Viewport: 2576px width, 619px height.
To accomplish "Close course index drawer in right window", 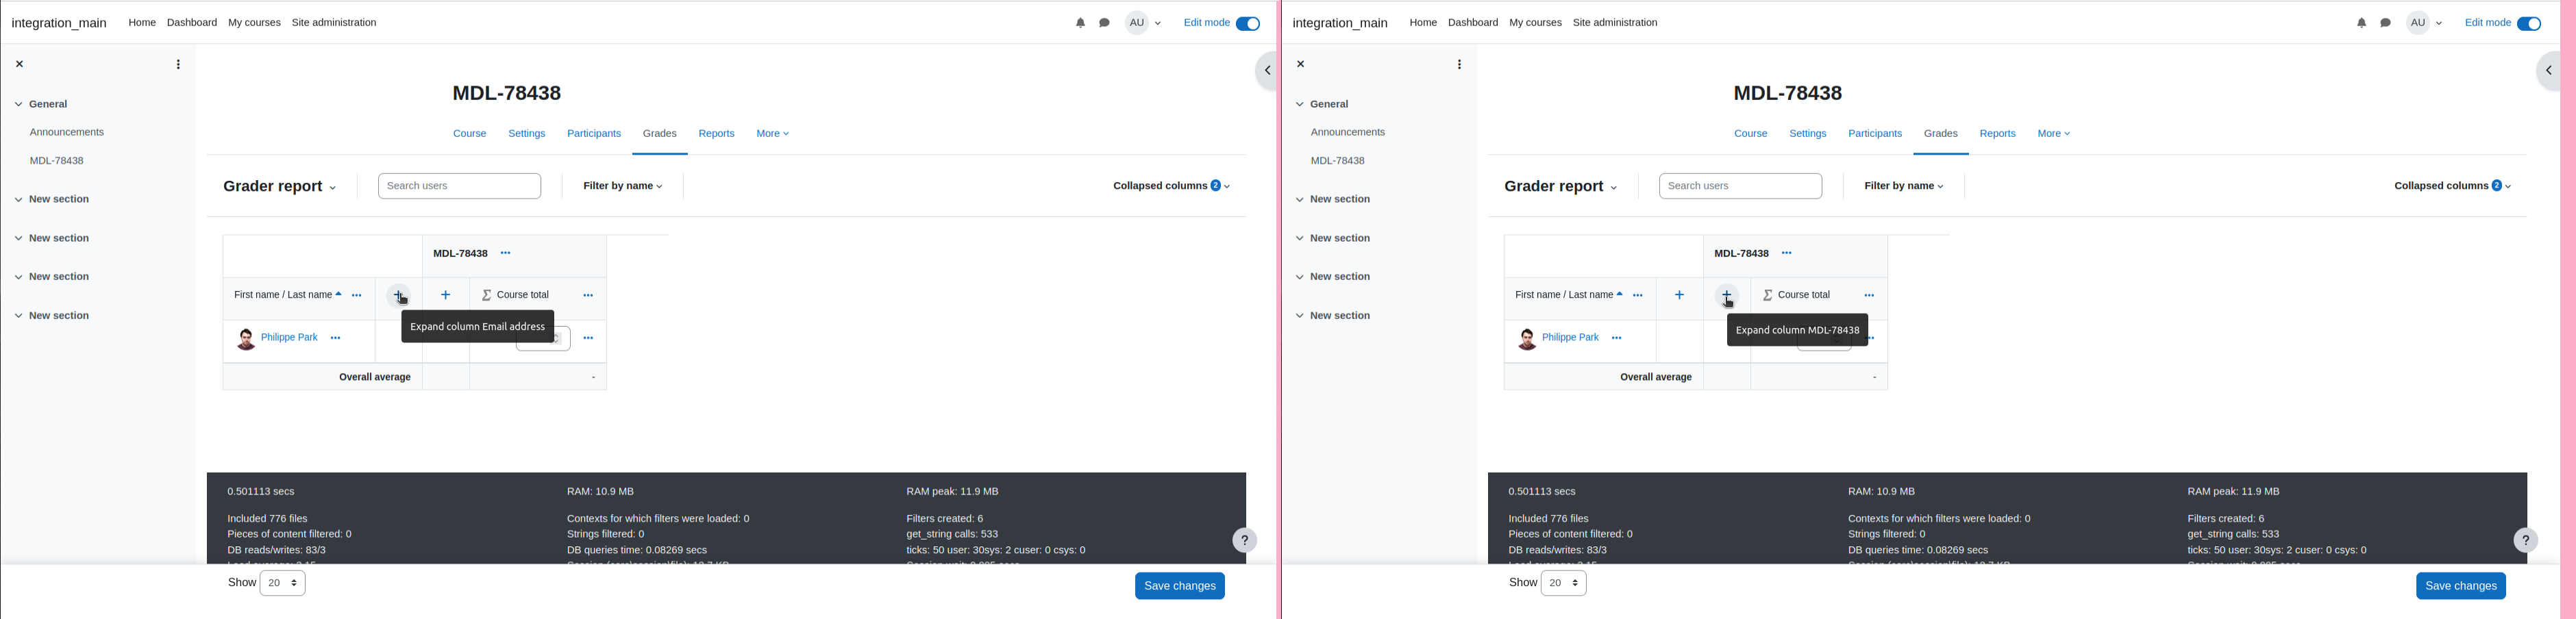I will click(x=1300, y=64).
